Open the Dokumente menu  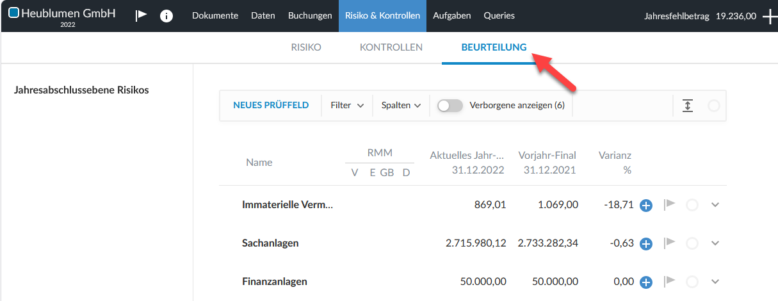tap(215, 16)
